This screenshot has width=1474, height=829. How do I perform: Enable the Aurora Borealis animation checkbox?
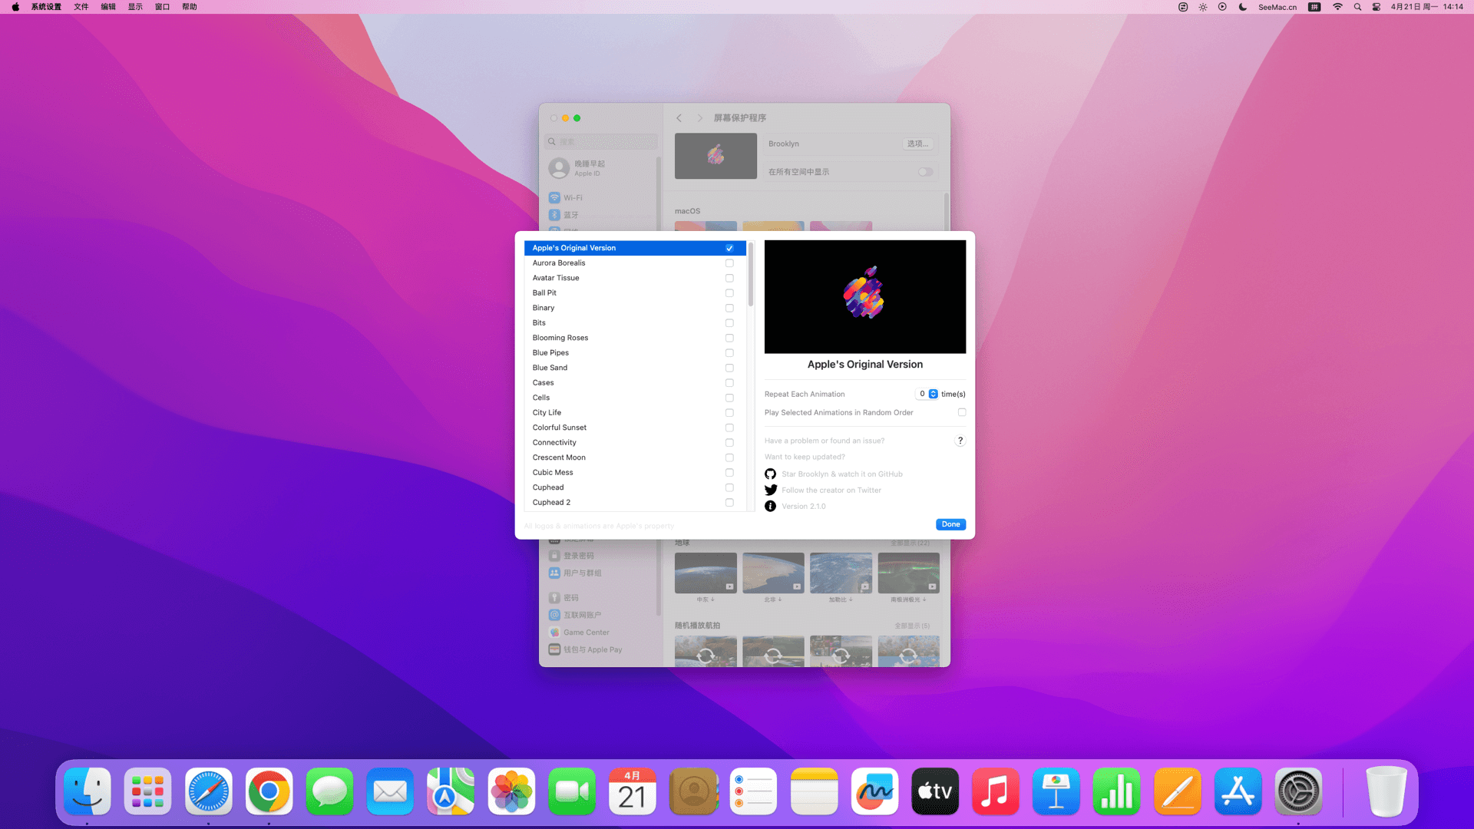point(729,263)
